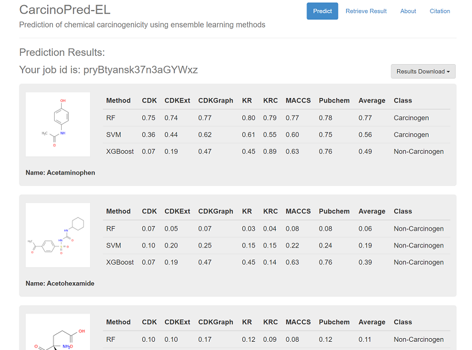This screenshot has width=472, height=350.
Task: Click the Name: Acetohexamide label
Action: pos(60,283)
